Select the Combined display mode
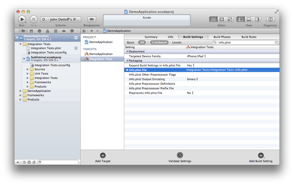Screen dimensions: 294x185 click(159, 42)
